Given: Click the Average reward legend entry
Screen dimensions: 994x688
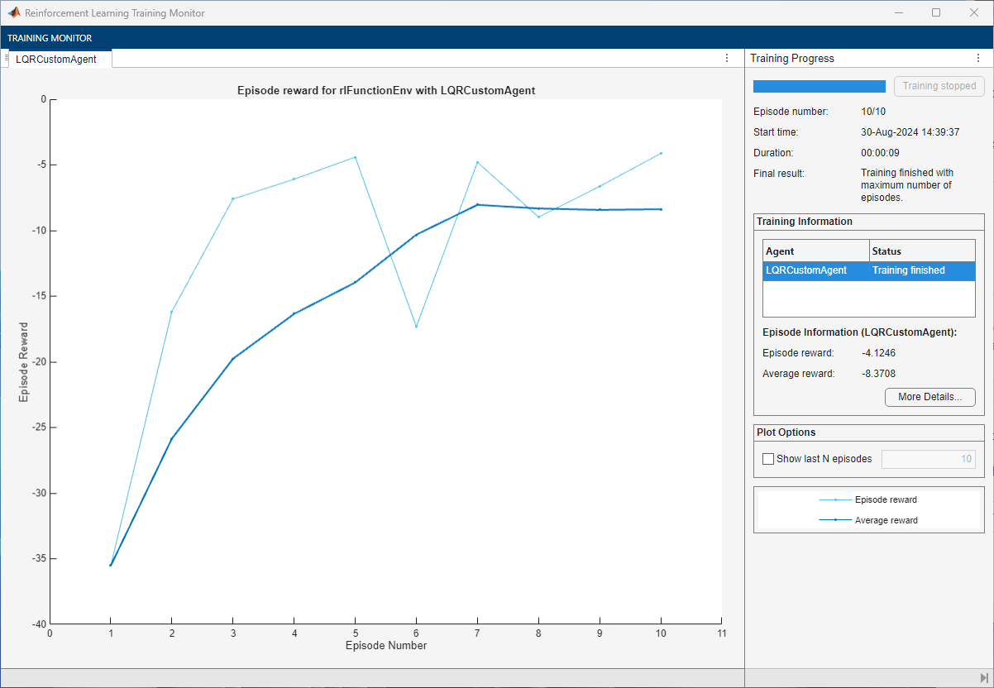Looking at the screenshot, I should [868, 520].
